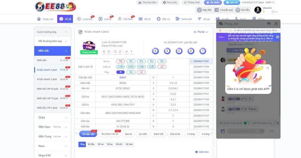Close the lì xì APP popup
This screenshot has width=301, height=158.
click(268, 68)
